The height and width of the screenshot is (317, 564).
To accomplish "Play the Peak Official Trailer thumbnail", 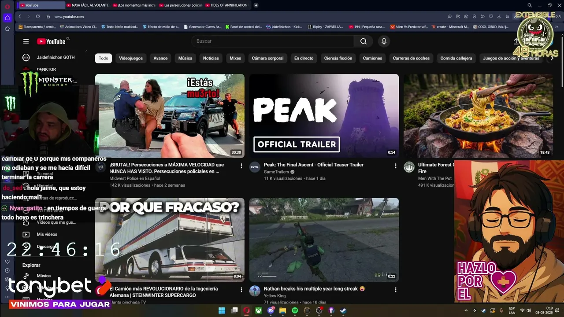I will pos(324,116).
